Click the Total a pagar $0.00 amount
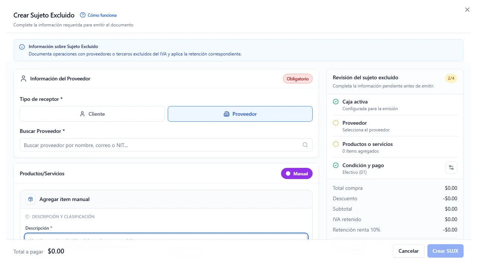 [56, 251]
